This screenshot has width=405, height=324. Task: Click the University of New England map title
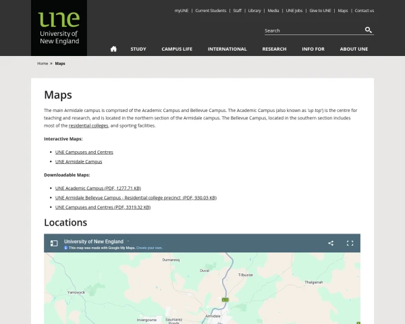click(x=94, y=242)
